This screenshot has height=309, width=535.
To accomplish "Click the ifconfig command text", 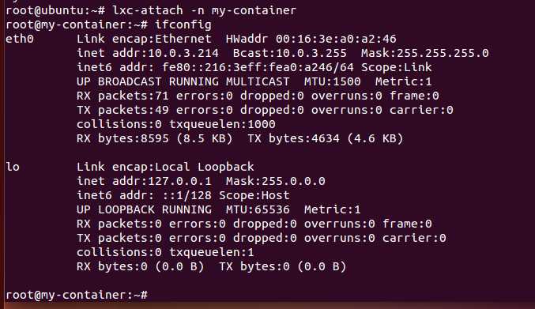I will (x=183, y=25).
